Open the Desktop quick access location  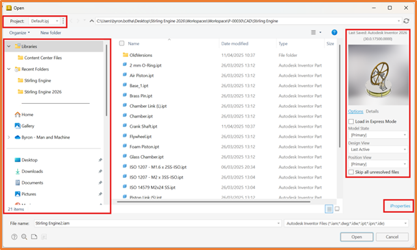[x=29, y=160]
